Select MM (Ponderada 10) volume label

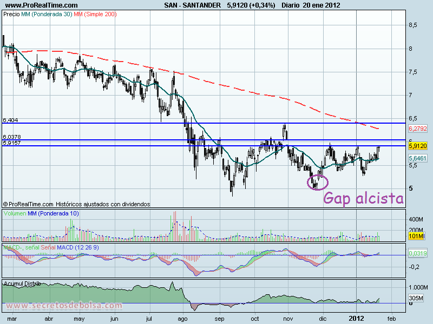(53, 213)
